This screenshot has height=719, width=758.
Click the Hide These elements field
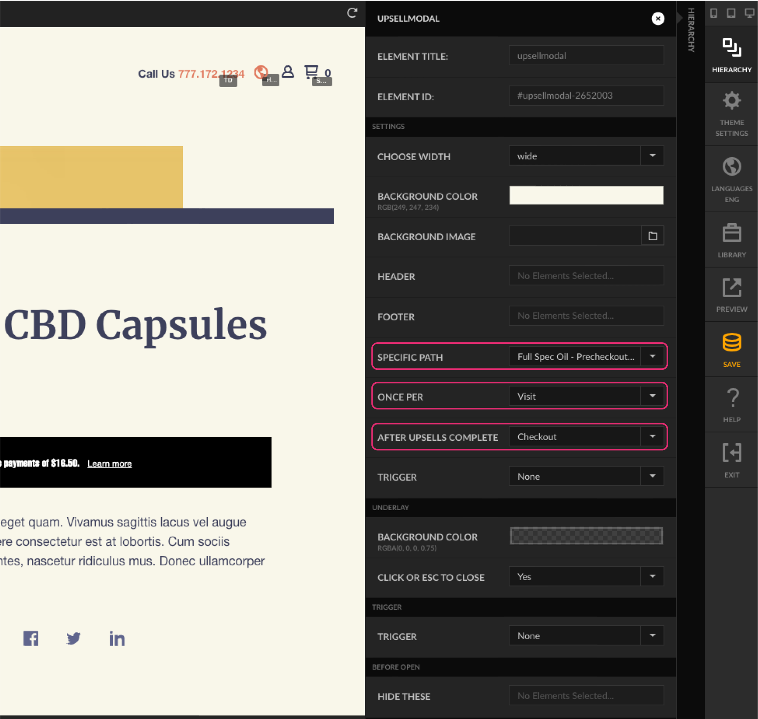[x=586, y=695]
